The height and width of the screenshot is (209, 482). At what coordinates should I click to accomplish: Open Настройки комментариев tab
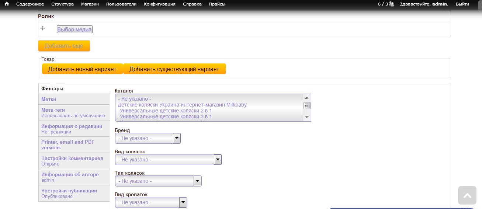(x=74, y=161)
